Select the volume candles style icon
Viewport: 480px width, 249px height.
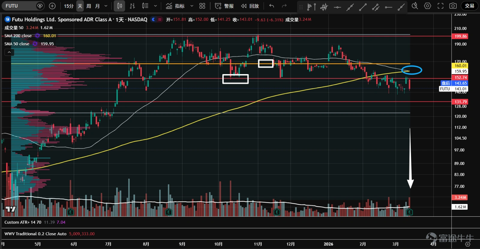pyautogui.click(x=145, y=6)
